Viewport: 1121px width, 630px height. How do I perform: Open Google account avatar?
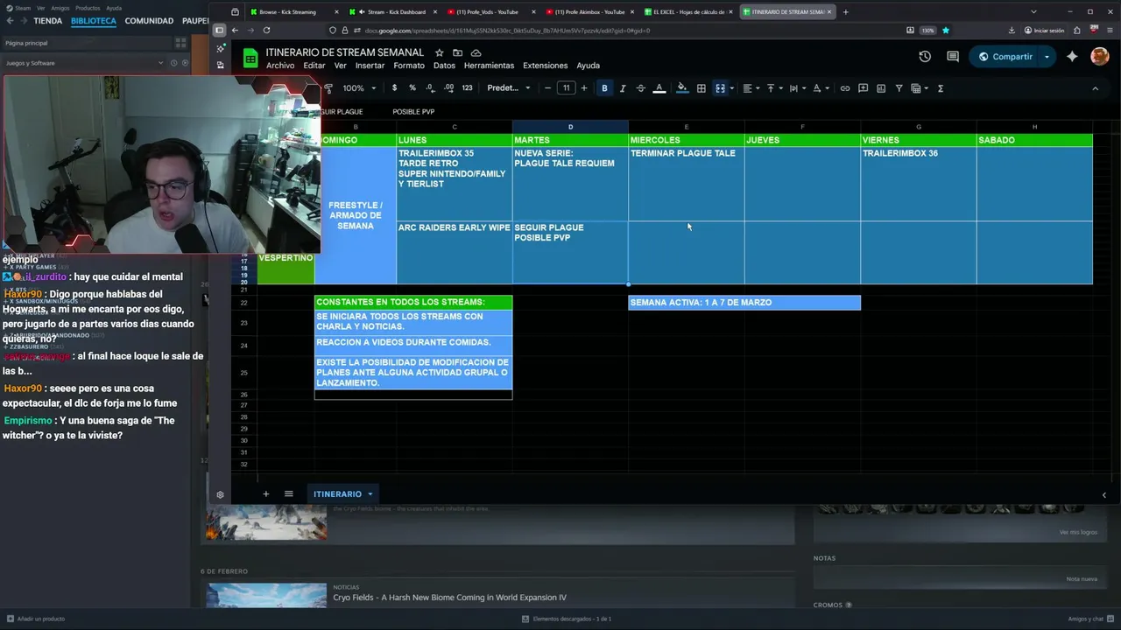pyautogui.click(x=1100, y=56)
